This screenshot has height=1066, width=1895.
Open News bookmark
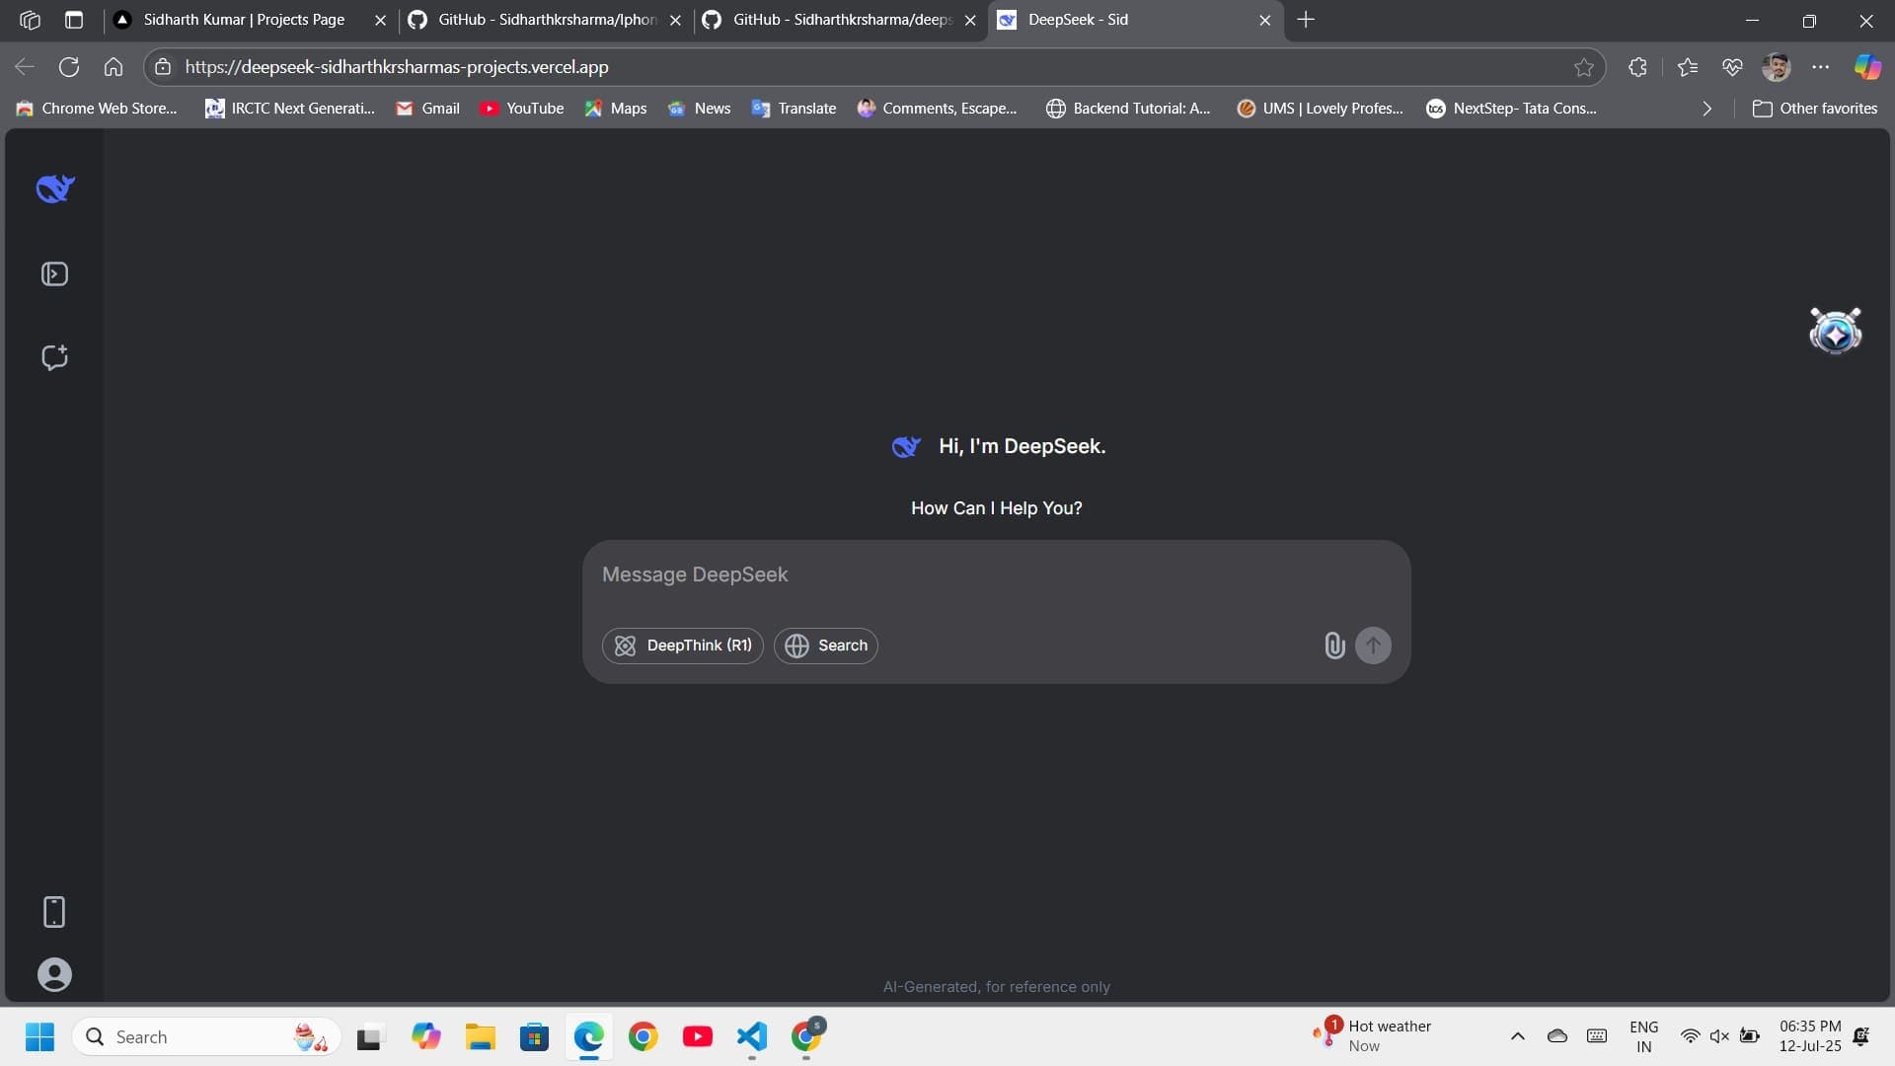(699, 109)
